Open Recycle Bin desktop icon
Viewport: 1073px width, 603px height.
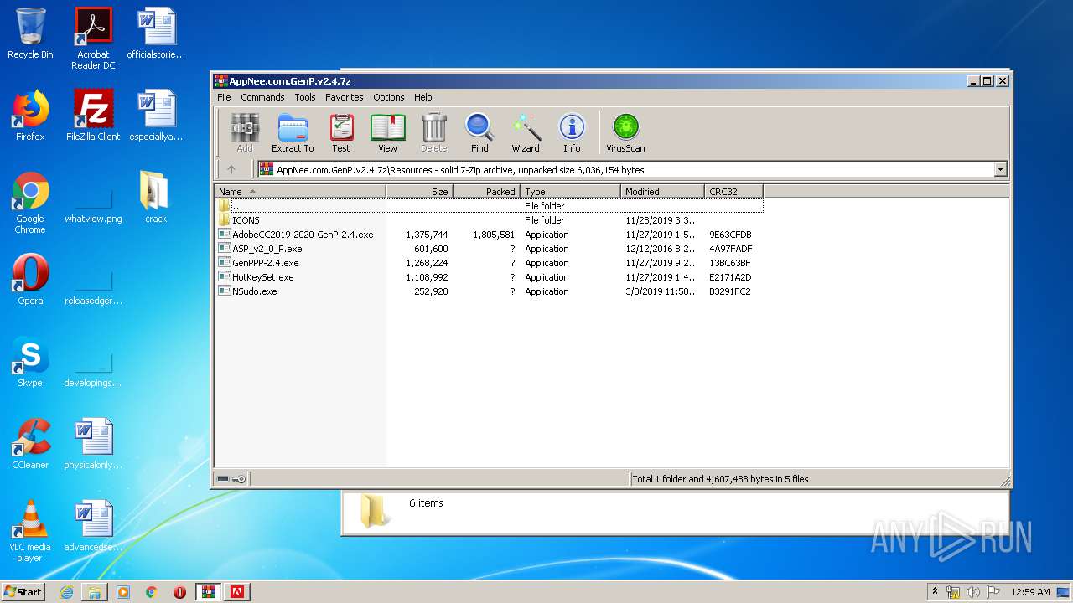[30, 33]
